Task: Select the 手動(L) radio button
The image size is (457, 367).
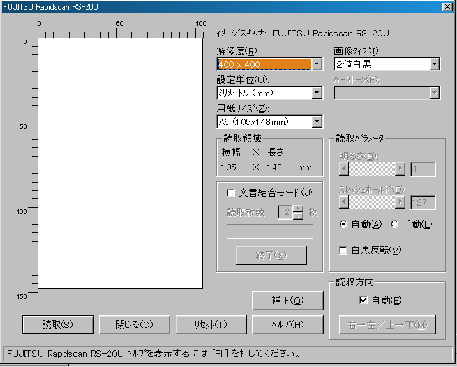Action: [394, 224]
